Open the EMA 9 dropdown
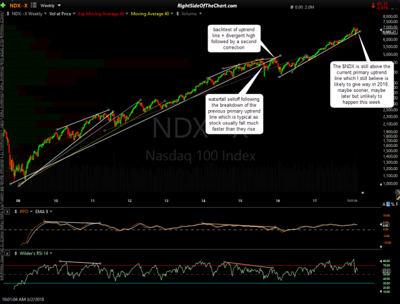 [x=51, y=211]
